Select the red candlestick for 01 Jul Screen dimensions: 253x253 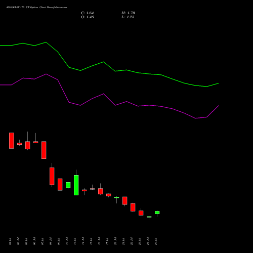[x=12, y=141]
